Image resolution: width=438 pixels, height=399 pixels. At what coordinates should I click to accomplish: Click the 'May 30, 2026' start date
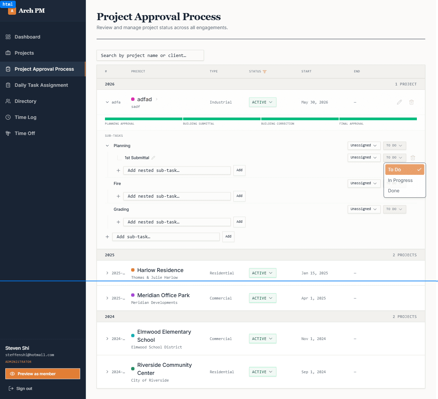[x=315, y=102]
